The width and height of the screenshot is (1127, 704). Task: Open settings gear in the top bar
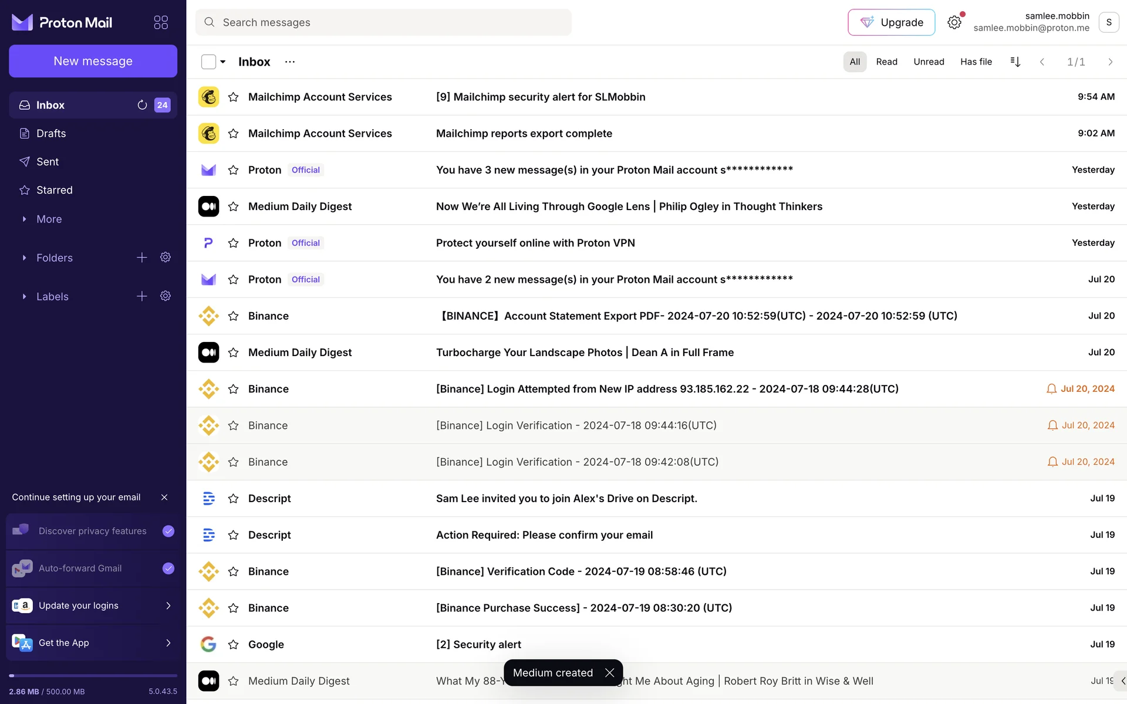[954, 22]
